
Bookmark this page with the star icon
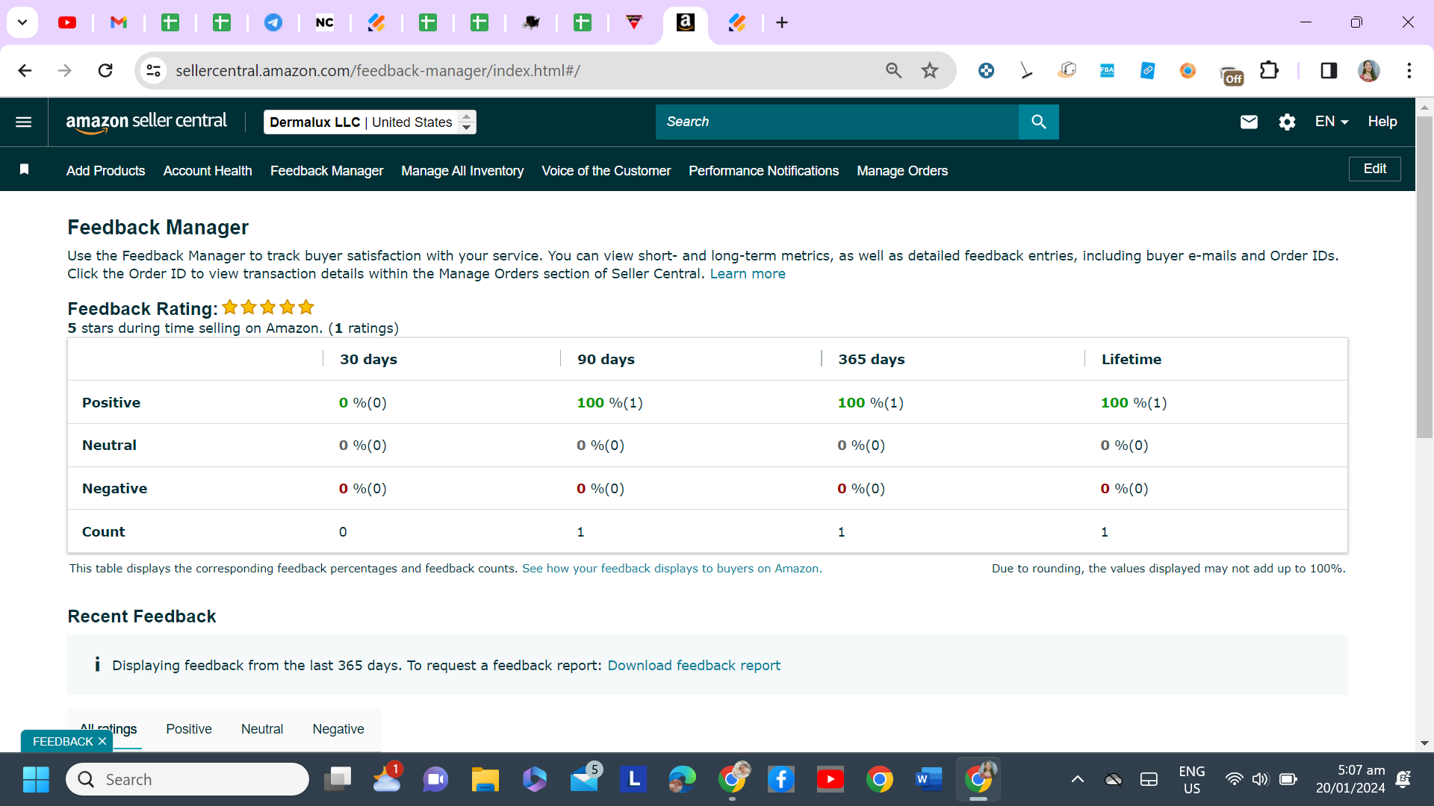(x=930, y=71)
